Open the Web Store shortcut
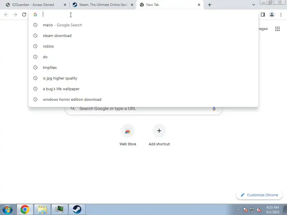This screenshot has width=287, height=215. point(128,135)
